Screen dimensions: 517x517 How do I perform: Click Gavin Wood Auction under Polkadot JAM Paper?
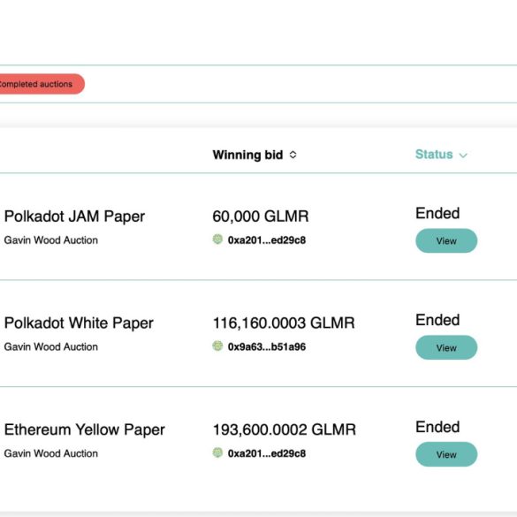click(51, 240)
